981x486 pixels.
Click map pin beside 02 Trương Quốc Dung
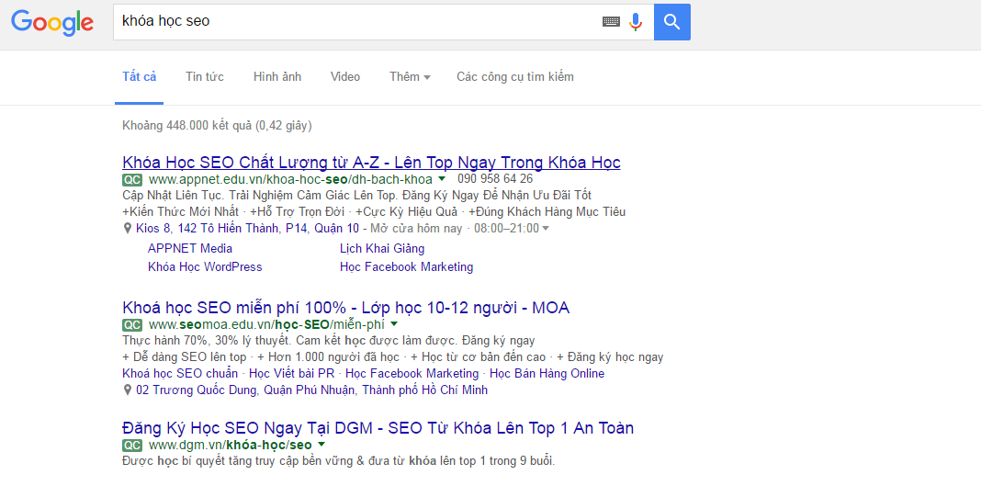pyautogui.click(x=128, y=390)
